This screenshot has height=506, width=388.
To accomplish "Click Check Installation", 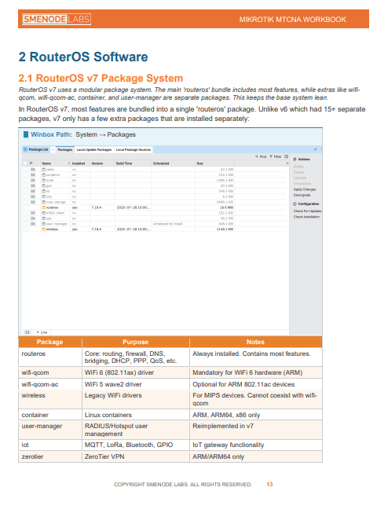I will click(306, 217).
